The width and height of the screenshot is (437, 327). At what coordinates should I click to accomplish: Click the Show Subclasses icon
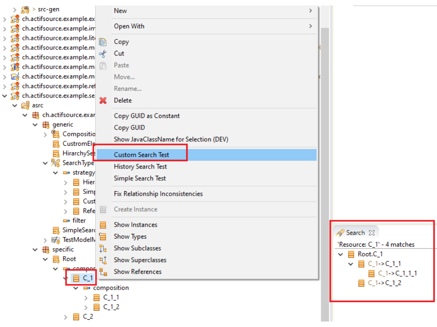tap(103, 248)
